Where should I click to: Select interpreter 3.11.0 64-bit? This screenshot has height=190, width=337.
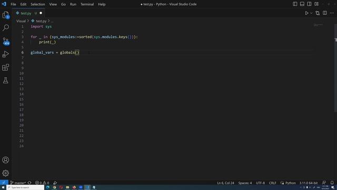pos(309,183)
